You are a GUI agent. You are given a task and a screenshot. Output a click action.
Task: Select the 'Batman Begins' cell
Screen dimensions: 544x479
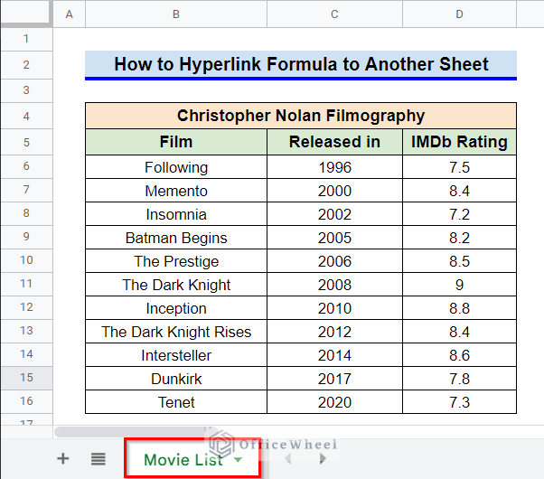click(176, 238)
